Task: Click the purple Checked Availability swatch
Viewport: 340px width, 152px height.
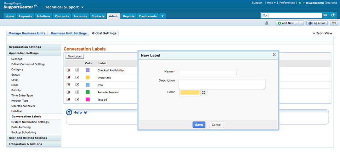Action: (x=87, y=70)
